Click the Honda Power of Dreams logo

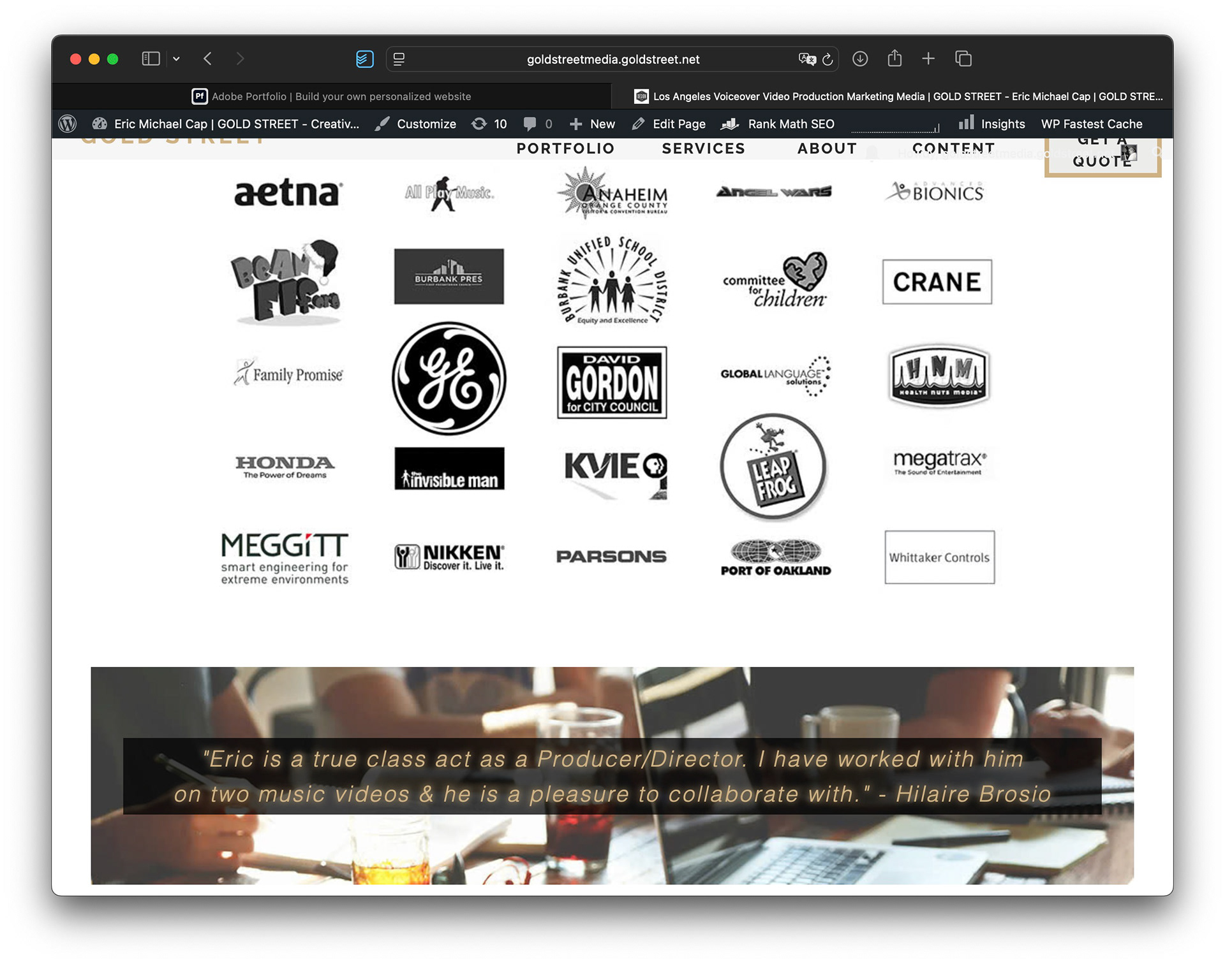285,467
